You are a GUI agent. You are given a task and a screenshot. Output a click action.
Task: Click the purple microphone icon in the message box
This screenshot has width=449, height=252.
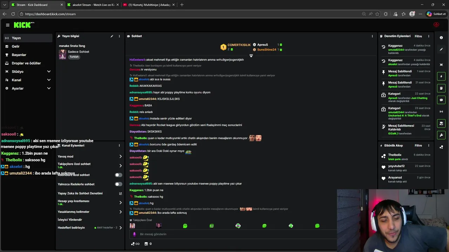click(134, 234)
